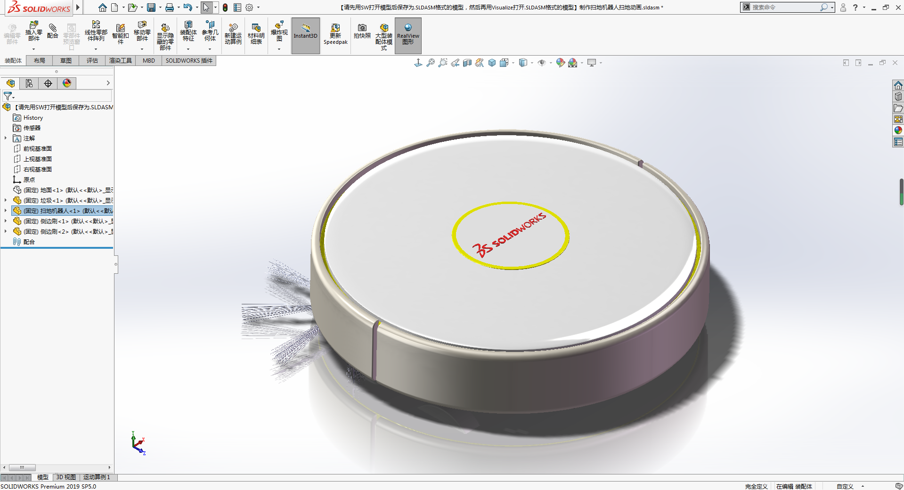904x490 pixels.
Task: Open the 3D 视图 bottom tab
Action: tap(66, 477)
